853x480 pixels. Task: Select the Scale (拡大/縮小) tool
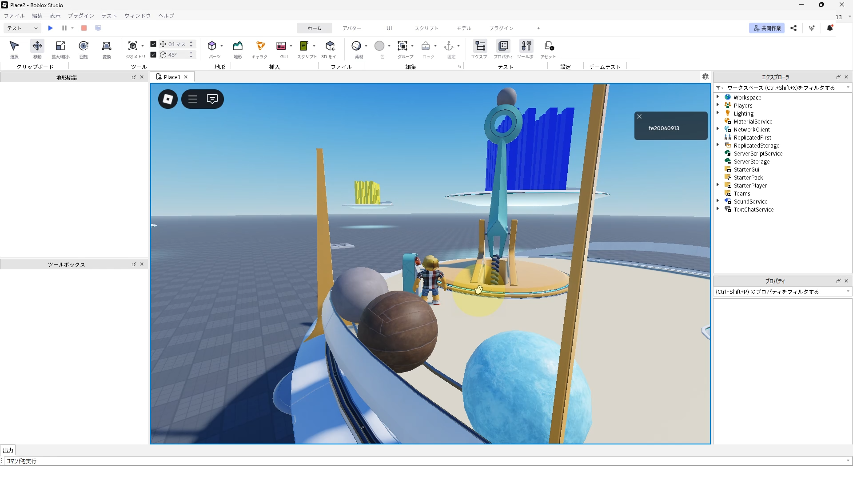(x=60, y=46)
